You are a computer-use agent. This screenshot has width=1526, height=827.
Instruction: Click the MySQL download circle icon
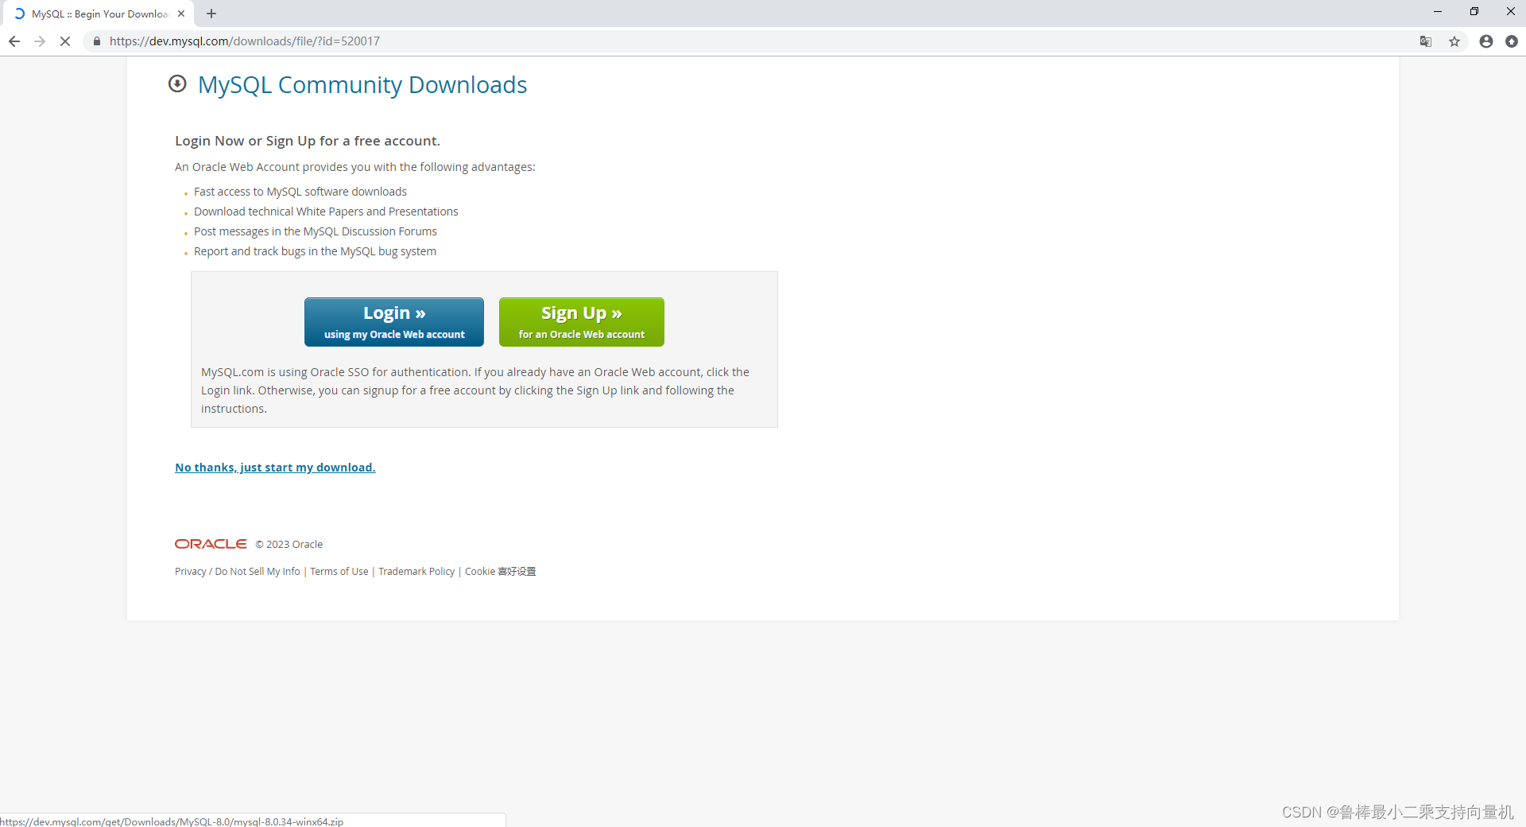(x=177, y=83)
